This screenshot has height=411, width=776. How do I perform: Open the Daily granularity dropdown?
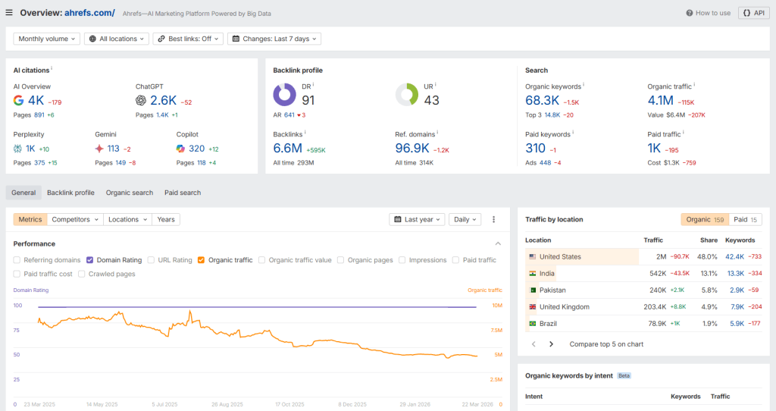coord(465,219)
